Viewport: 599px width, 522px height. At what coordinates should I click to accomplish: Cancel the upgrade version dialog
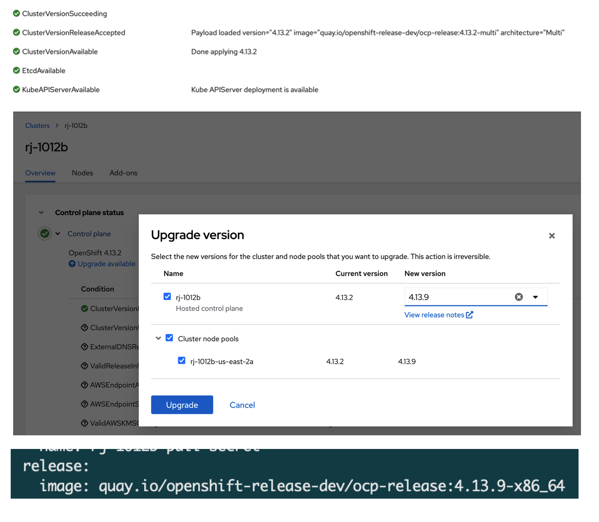[242, 405]
